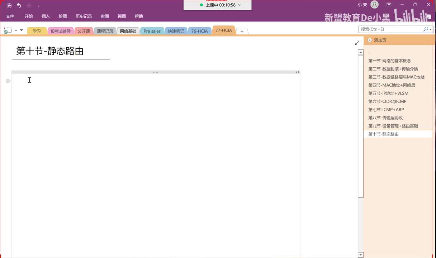This screenshot has width=436, height=258.
Task: Open the 帮助 ribbon tab
Action: (x=139, y=16)
